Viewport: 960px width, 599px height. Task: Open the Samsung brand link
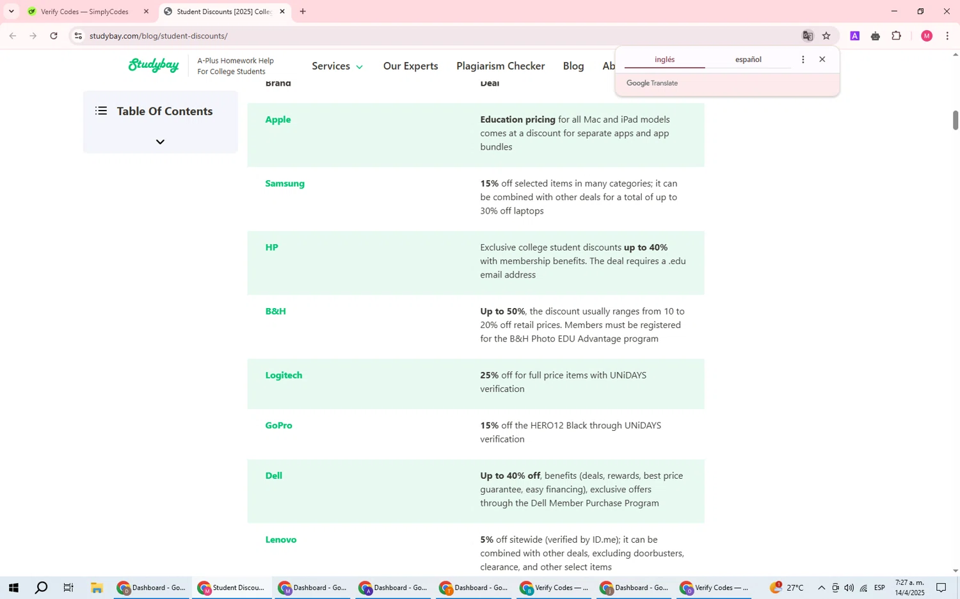click(x=285, y=183)
